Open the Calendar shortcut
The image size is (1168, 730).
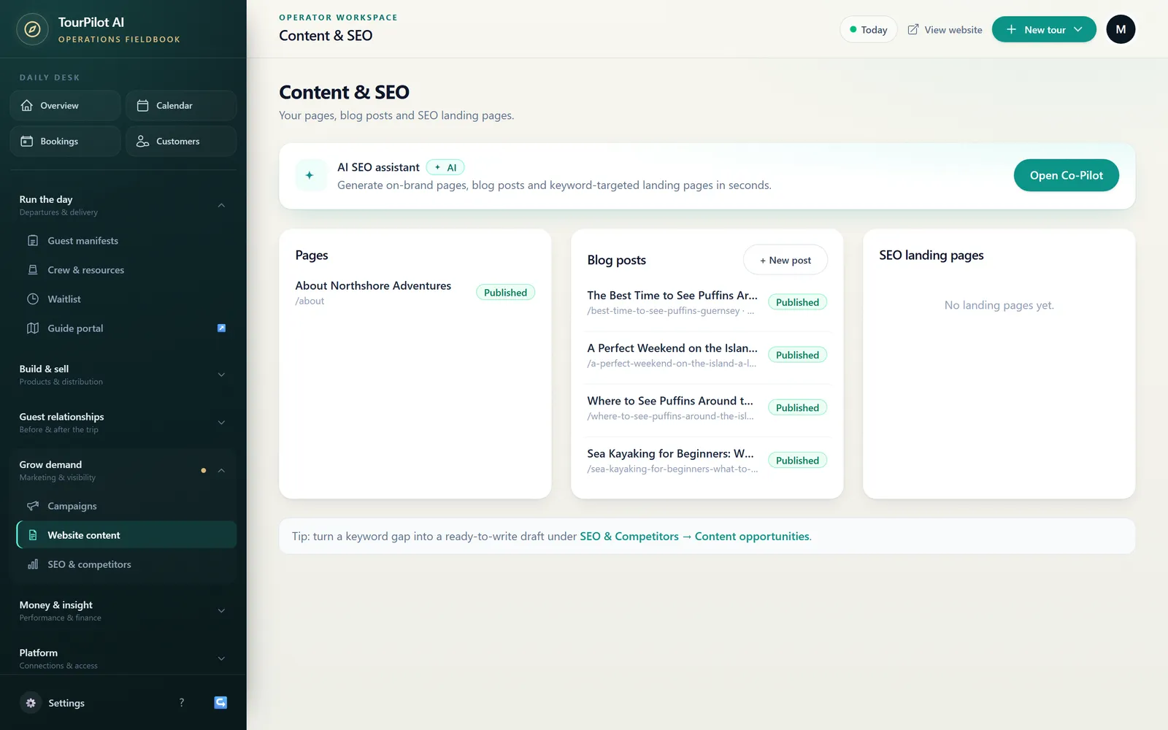[x=181, y=106]
